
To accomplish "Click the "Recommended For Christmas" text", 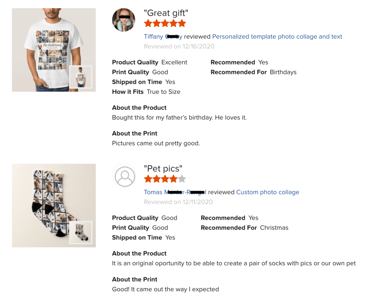I will tap(244, 228).
